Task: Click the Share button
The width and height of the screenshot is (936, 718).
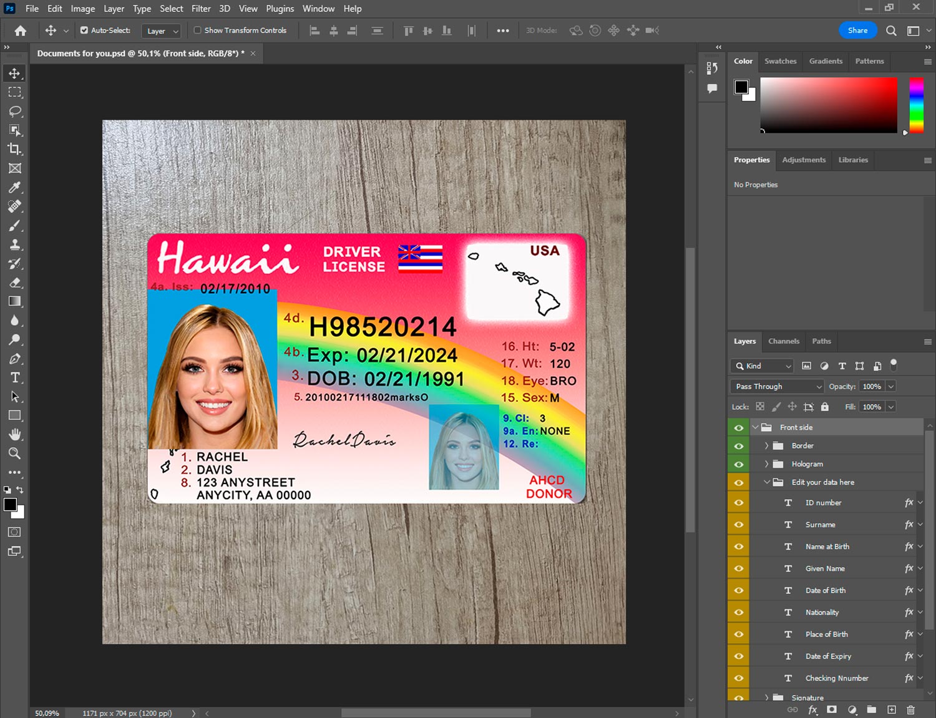Action: tap(857, 30)
